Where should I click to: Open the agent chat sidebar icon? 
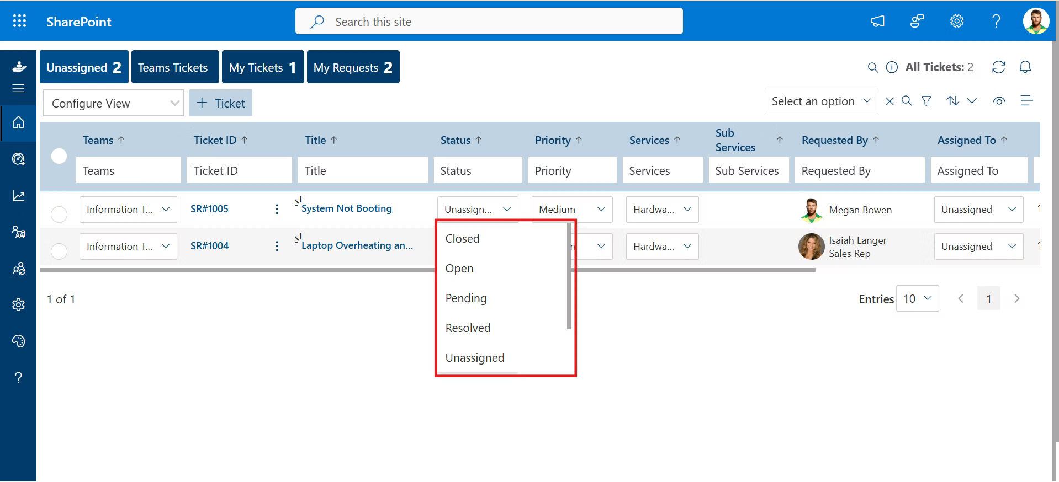coord(18,232)
